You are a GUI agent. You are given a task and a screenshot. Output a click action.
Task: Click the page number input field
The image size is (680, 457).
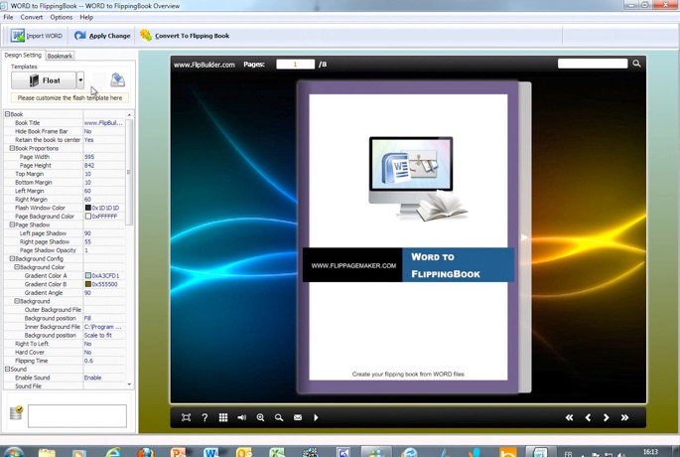(x=296, y=65)
